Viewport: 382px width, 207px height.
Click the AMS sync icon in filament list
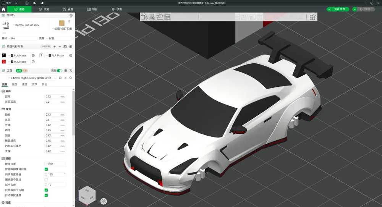[65, 47]
